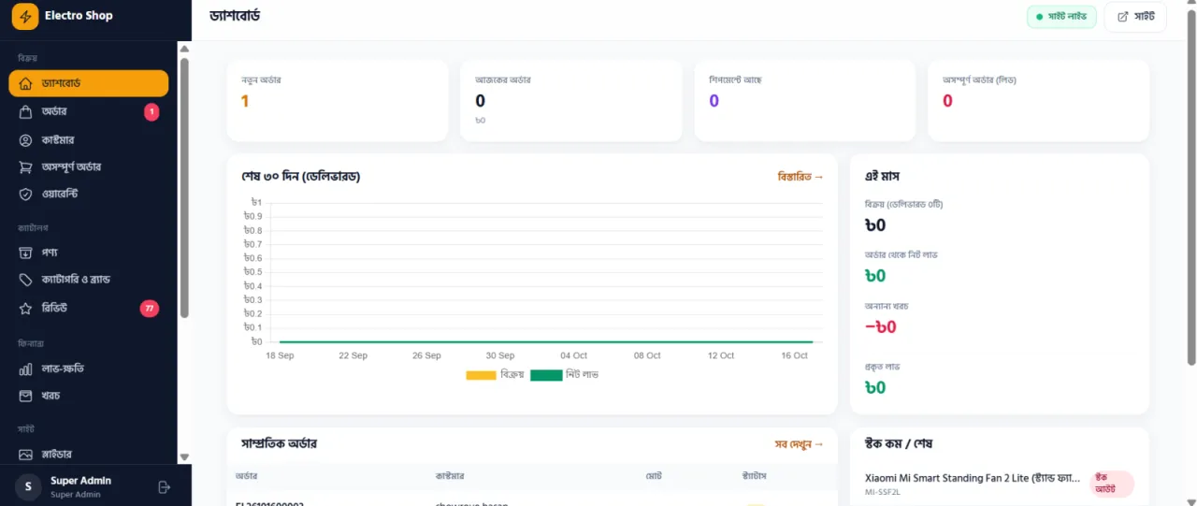The image size is (1197, 506).
Task: Click the logout icon beside Super Admin
Action: 165,486
